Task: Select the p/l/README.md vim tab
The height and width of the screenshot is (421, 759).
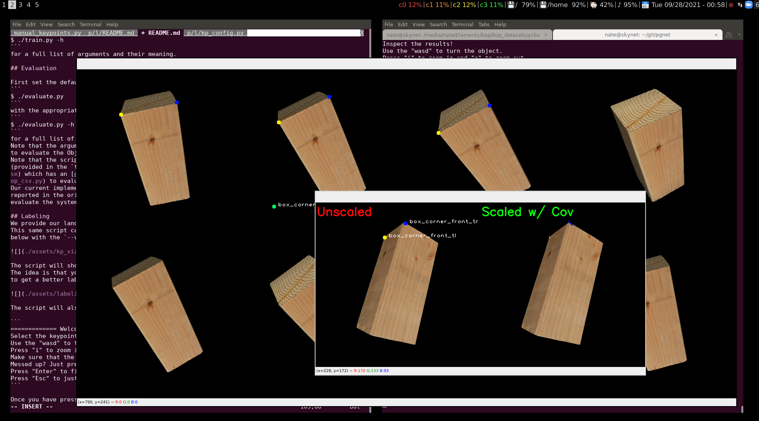Action: (x=111, y=33)
